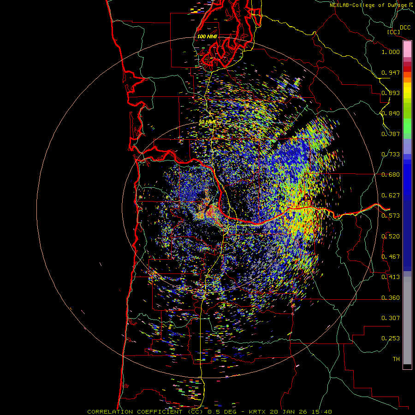Click the TH threshold label
415x415 pixels.
click(x=396, y=359)
